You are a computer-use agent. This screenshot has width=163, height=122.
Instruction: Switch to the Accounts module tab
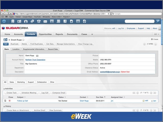click(18, 34)
